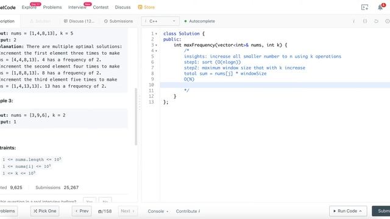This screenshot has width=390, height=219.
Task: Click the 'step2: maximum window size' comment
Action: (x=244, y=68)
